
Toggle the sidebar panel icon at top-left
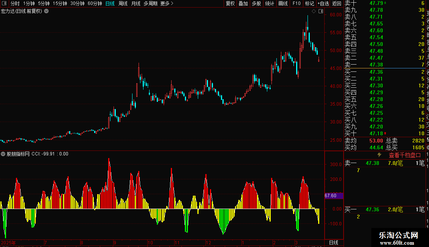[x=4, y=3]
